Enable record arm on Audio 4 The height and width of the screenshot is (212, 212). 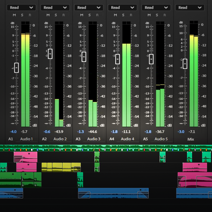point(130,15)
